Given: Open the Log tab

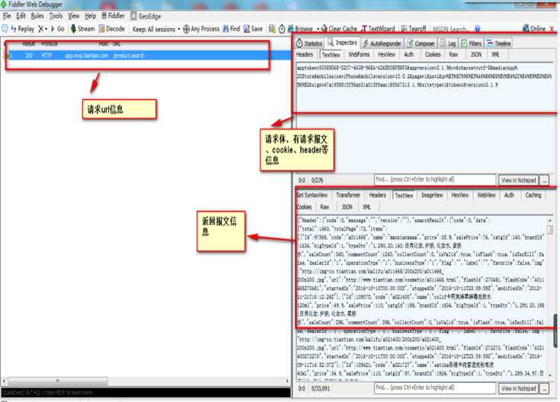Looking at the screenshot, I should [x=448, y=43].
